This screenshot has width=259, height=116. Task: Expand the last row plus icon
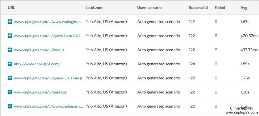pos(10,106)
